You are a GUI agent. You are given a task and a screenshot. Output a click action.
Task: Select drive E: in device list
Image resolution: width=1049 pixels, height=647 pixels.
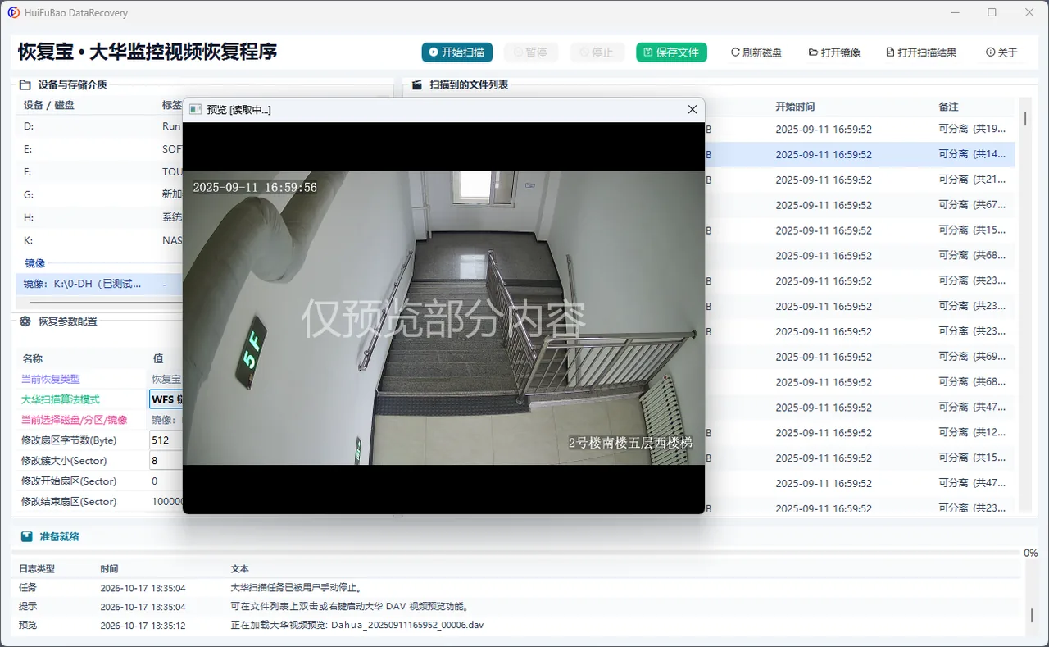pyautogui.click(x=99, y=149)
